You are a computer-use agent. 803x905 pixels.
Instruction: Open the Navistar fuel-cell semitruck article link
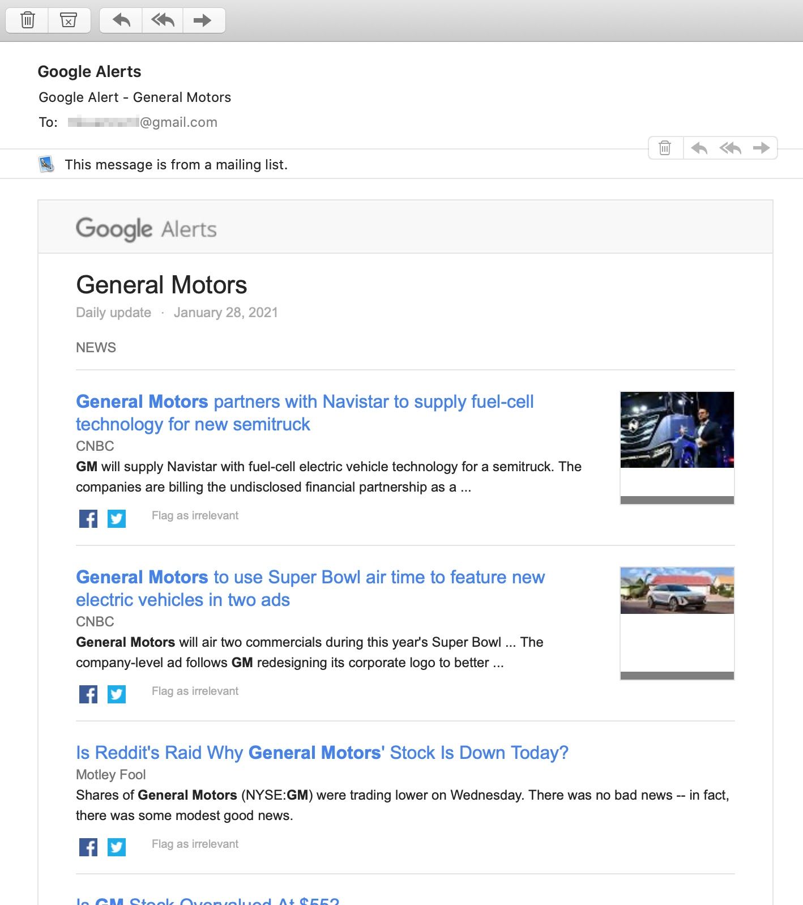click(x=305, y=413)
